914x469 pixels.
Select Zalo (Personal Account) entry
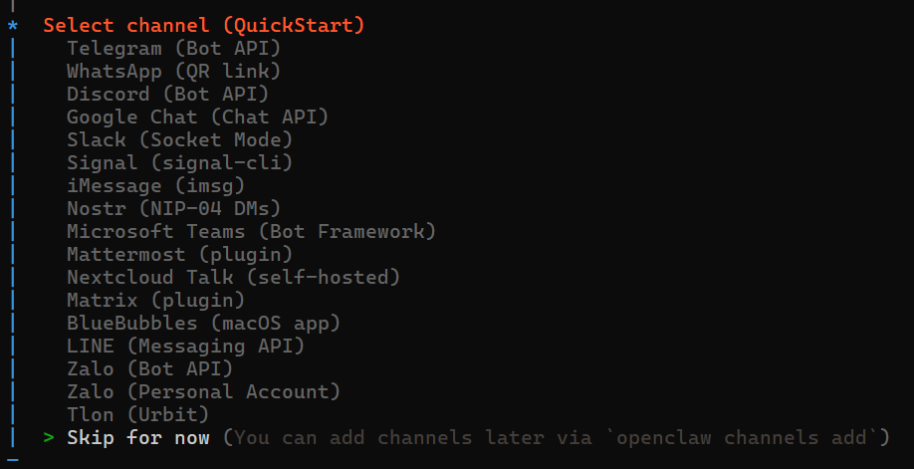tap(203, 391)
